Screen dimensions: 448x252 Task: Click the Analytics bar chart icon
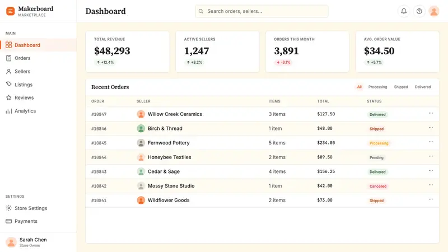(x=8, y=111)
